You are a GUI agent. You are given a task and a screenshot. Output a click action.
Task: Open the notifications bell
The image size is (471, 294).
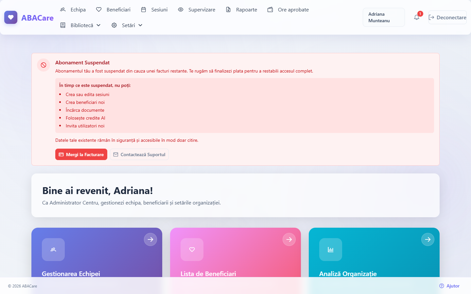417,17
